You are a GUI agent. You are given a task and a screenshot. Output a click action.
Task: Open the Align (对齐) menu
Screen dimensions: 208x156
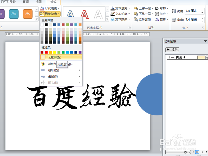tap(162, 8)
